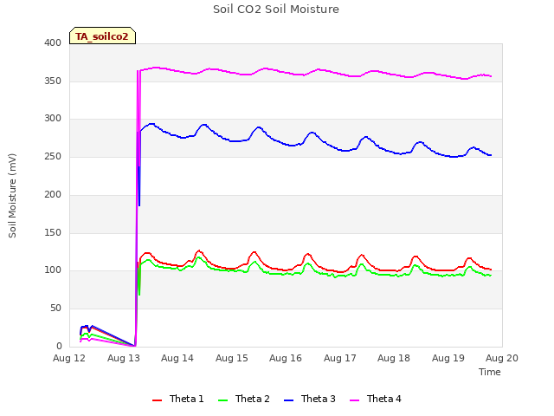Click the Aug 14 x-axis tick label
554x416 pixels.
point(177,358)
